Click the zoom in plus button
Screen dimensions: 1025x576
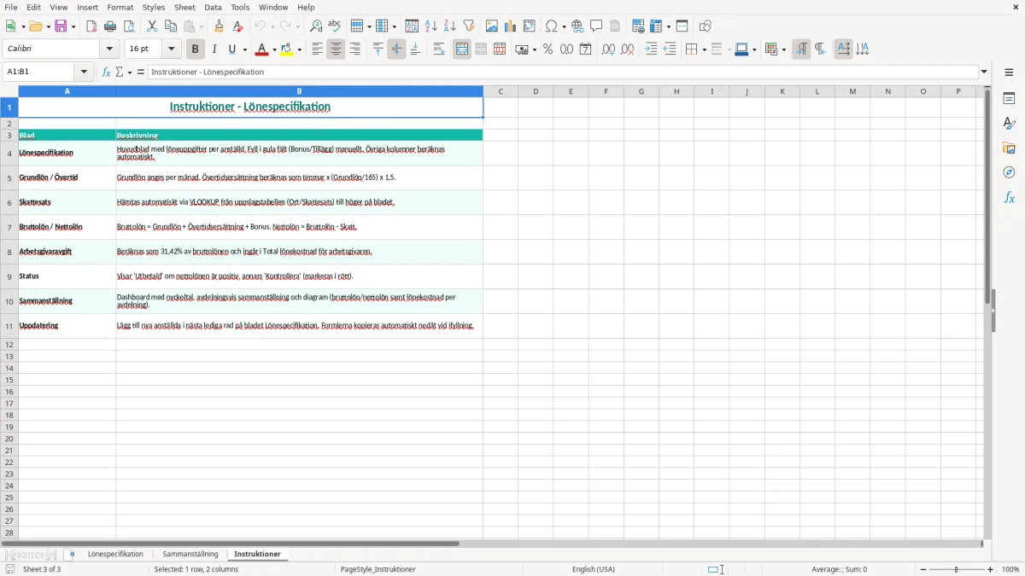coord(991,569)
